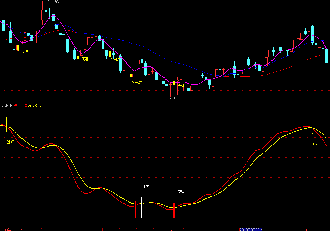Image resolution: width=330 pixels, height=231 pixels.
Task: Select the second 抄底 bottom-fishing label
Action: click(x=181, y=192)
